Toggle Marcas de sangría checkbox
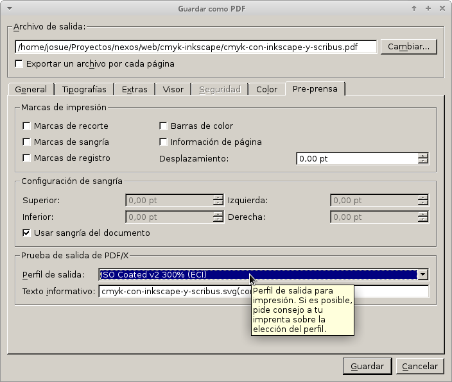The image size is (452, 382). point(27,142)
